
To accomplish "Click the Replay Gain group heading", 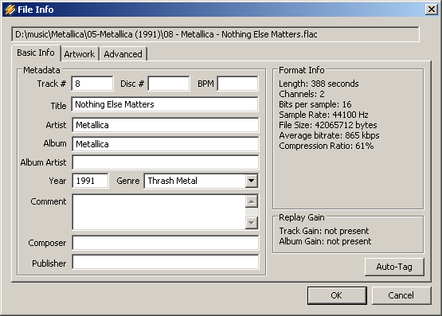I will (301, 217).
